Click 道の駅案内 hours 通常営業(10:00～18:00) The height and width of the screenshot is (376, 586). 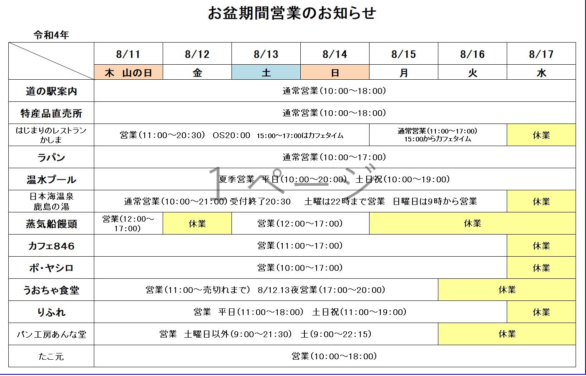pyautogui.click(x=335, y=91)
